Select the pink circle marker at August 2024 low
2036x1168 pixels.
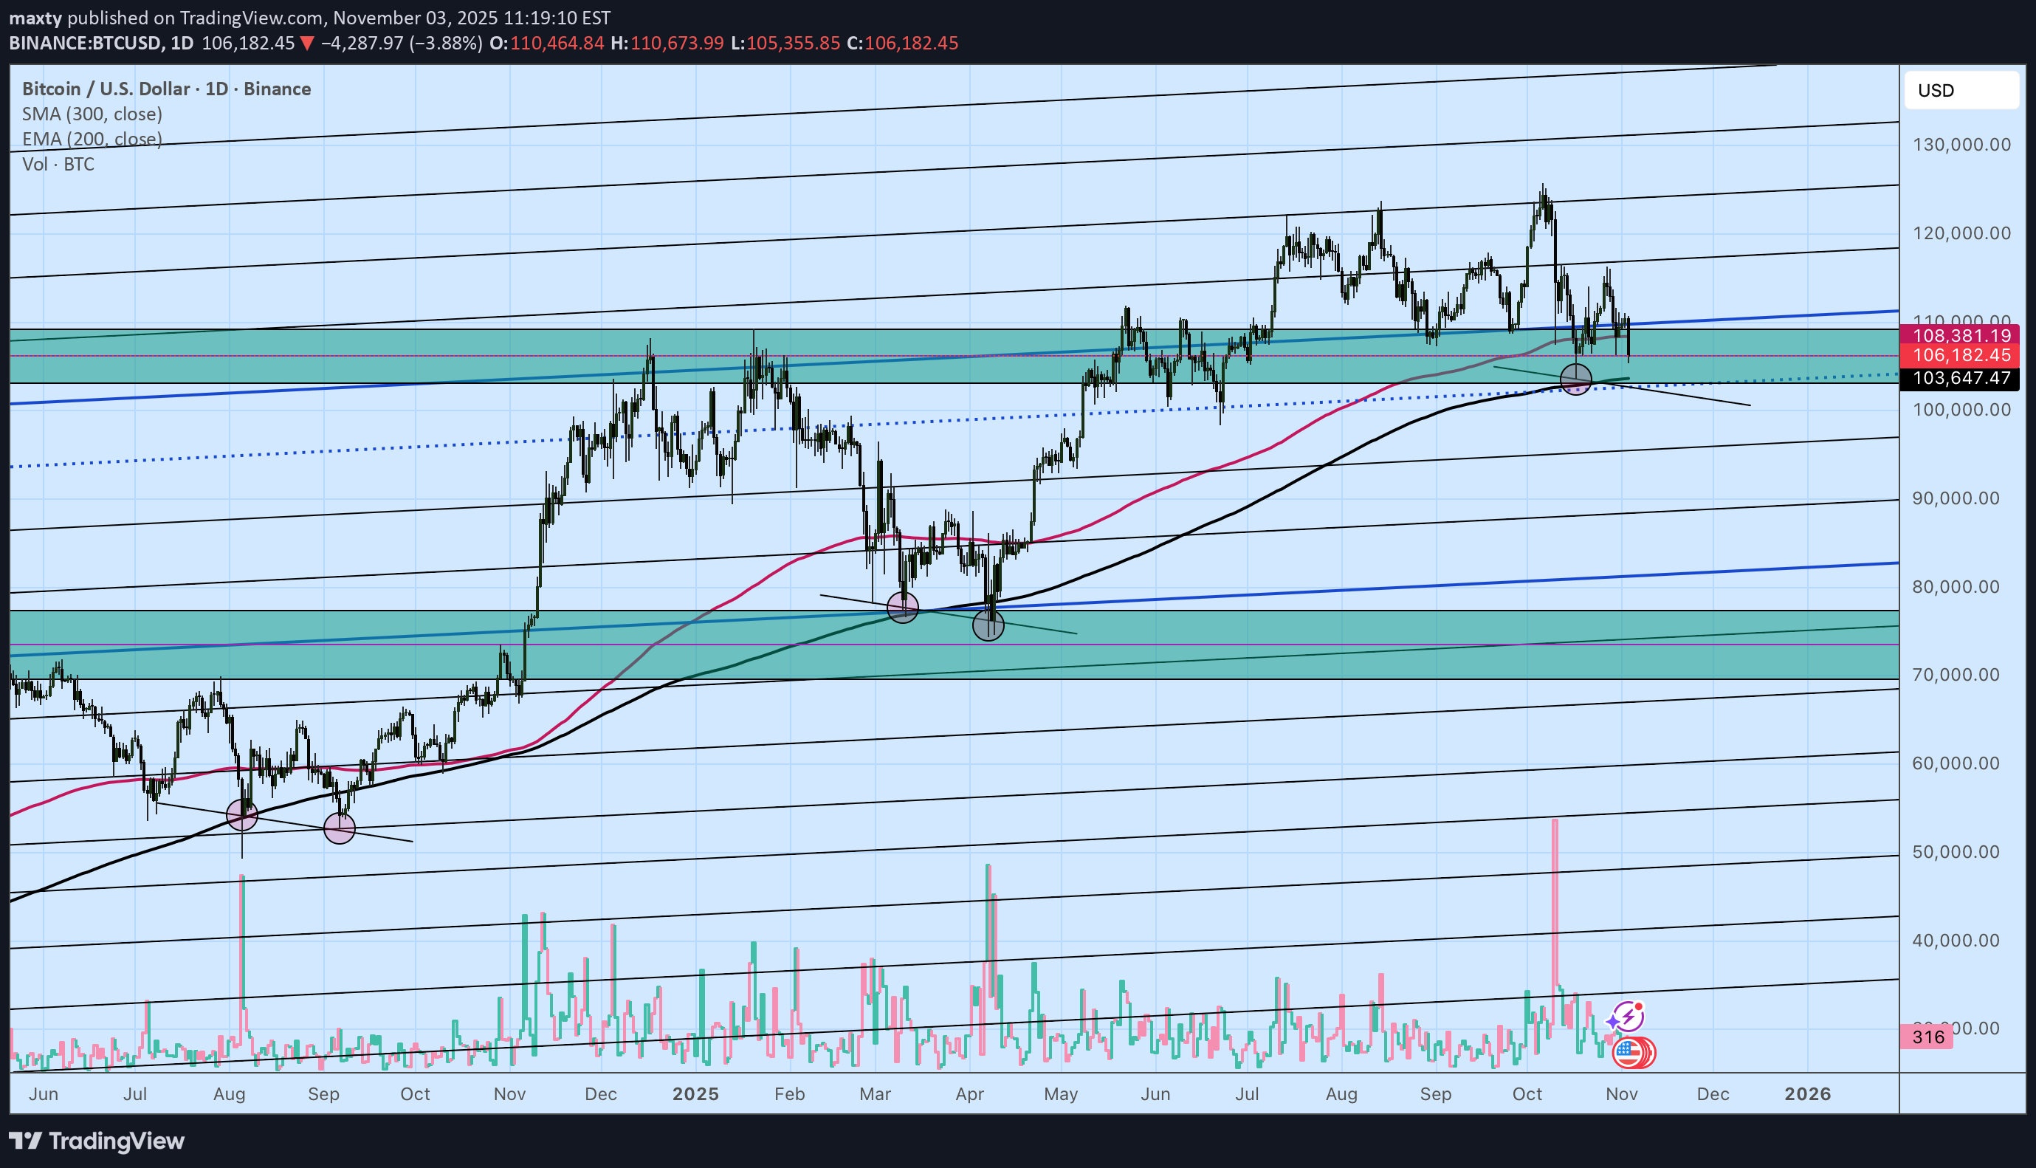pyautogui.click(x=242, y=815)
